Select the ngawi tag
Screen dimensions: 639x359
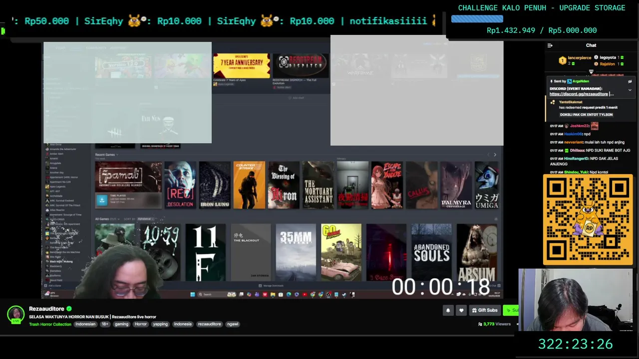coord(233,324)
